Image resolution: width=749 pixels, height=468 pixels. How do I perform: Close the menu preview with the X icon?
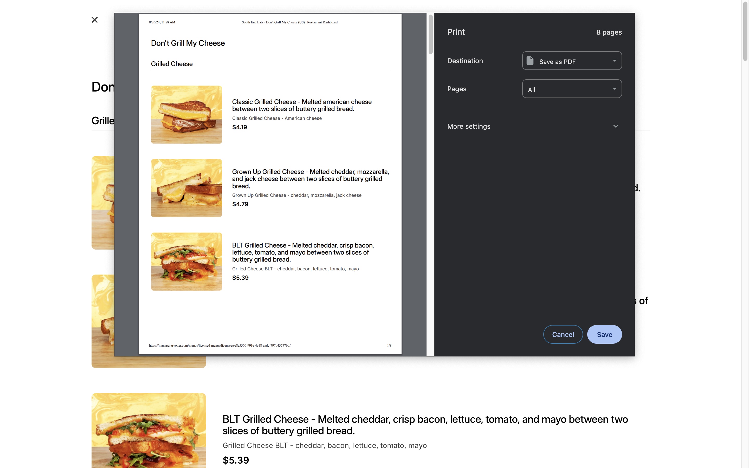(x=95, y=20)
